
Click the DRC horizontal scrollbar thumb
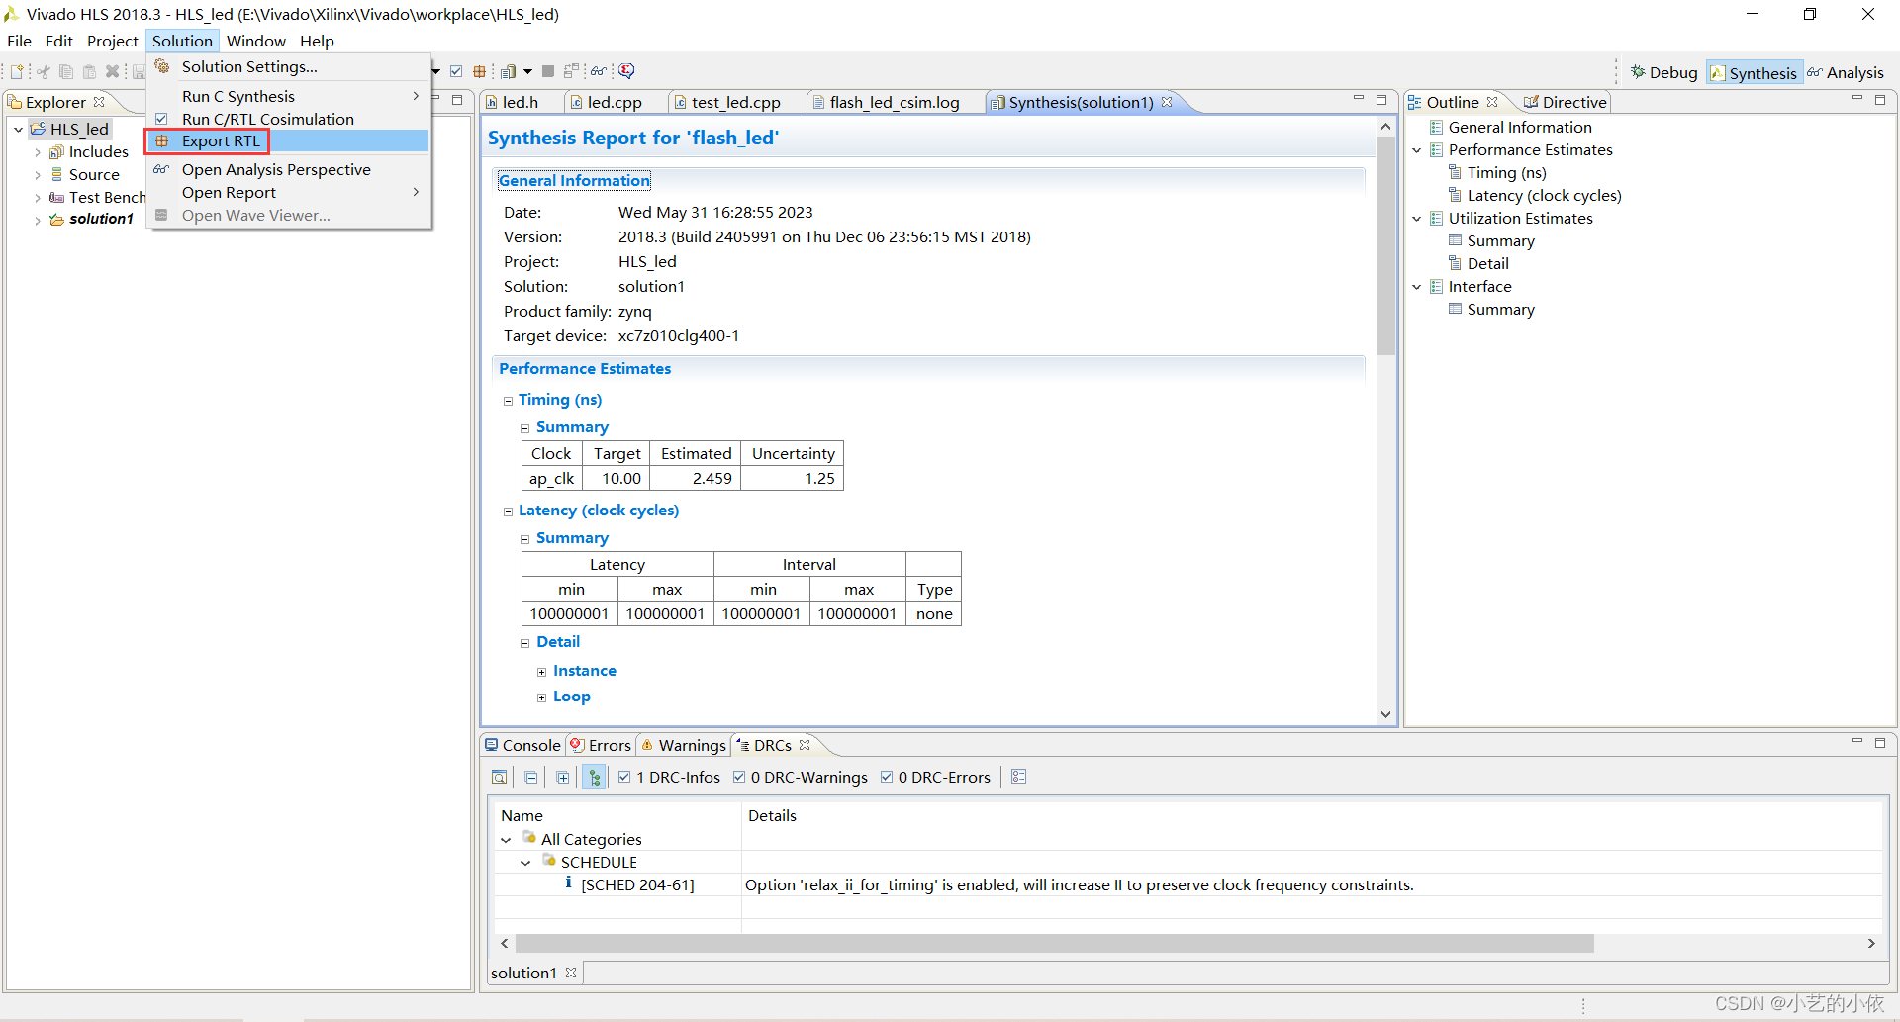point(1055,944)
